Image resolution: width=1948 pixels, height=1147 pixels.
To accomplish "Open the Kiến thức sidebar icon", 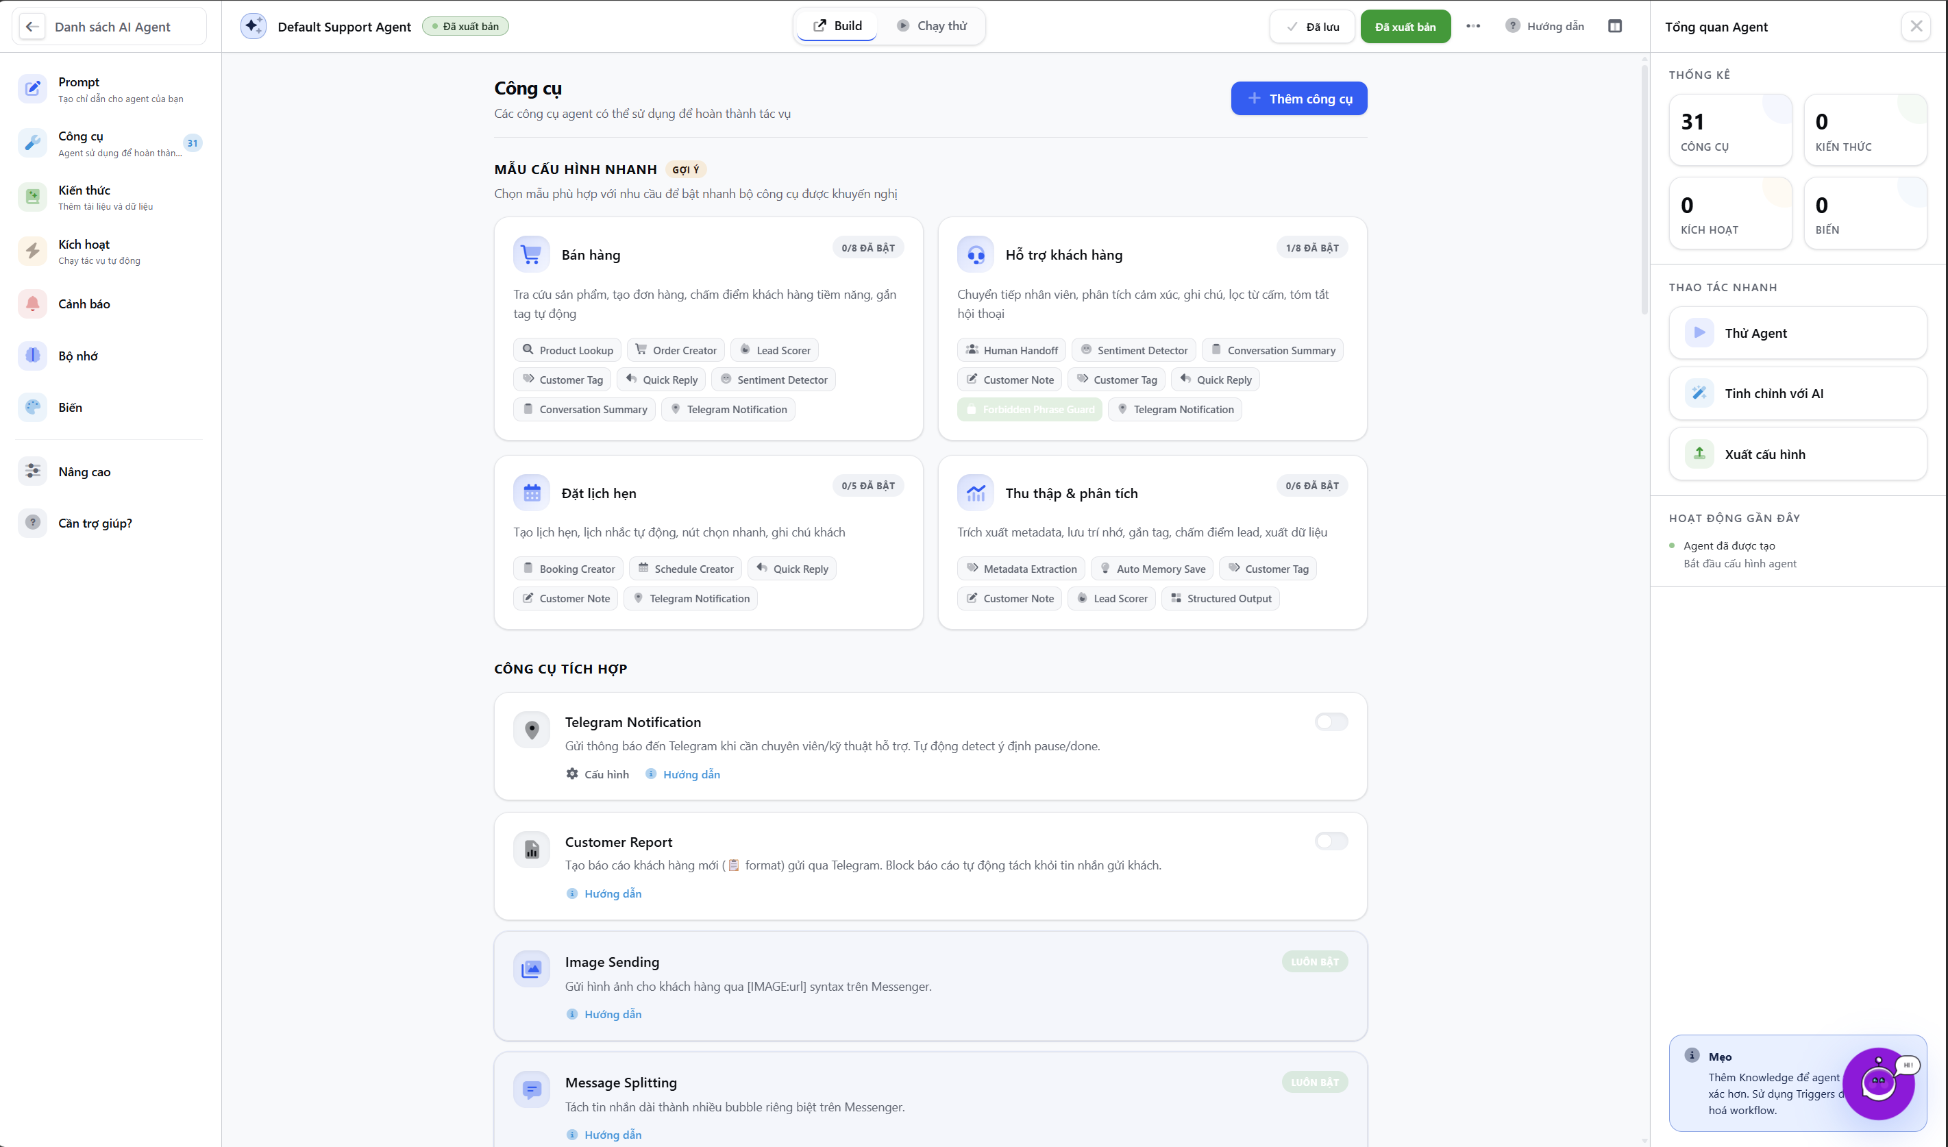I will point(32,197).
